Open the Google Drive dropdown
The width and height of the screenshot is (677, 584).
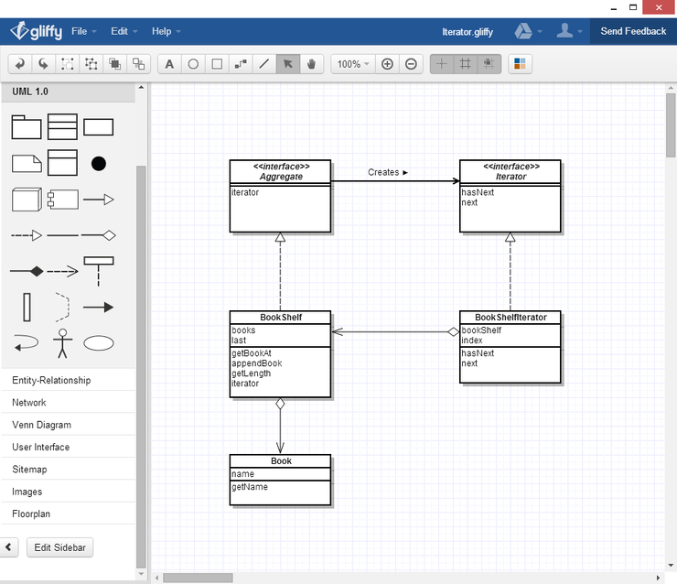(x=528, y=31)
